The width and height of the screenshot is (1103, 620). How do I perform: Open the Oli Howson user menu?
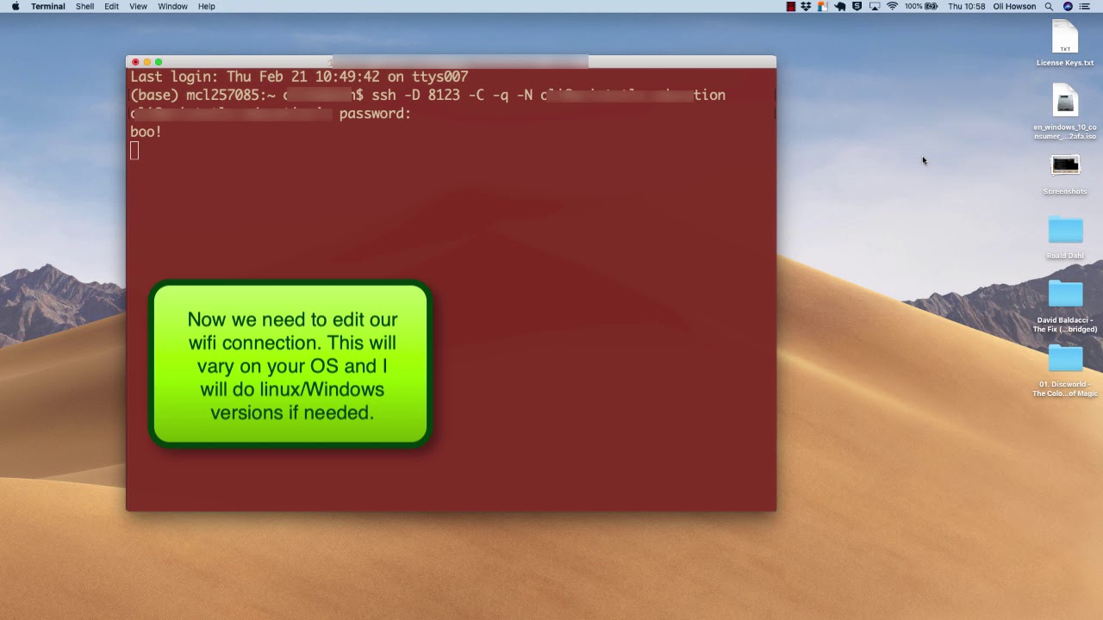pos(1014,6)
